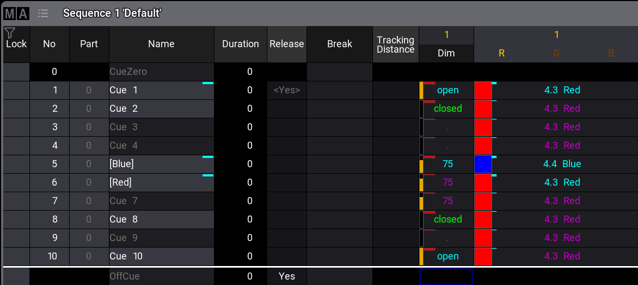The height and width of the screenshot is (285, 638).
Task: Select the [Blue] cue name
Action: pyautogui.click(x=161, y=164)
